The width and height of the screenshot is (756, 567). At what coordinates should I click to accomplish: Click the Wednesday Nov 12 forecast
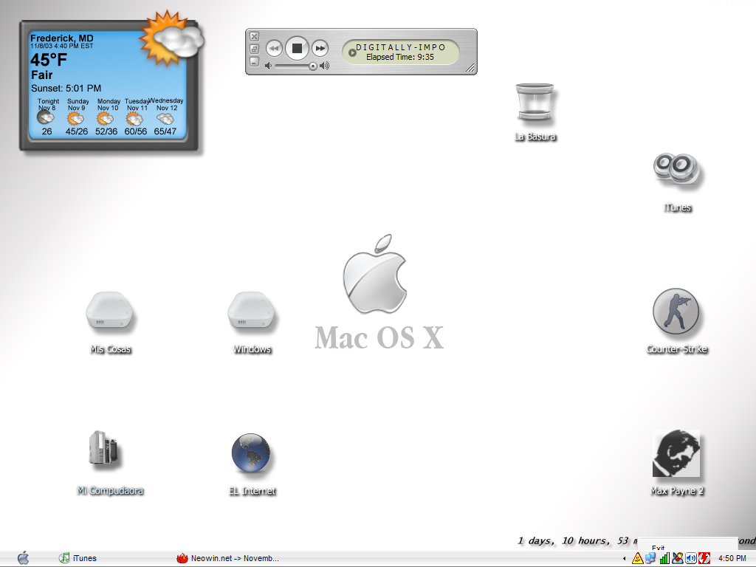(166, 117)
